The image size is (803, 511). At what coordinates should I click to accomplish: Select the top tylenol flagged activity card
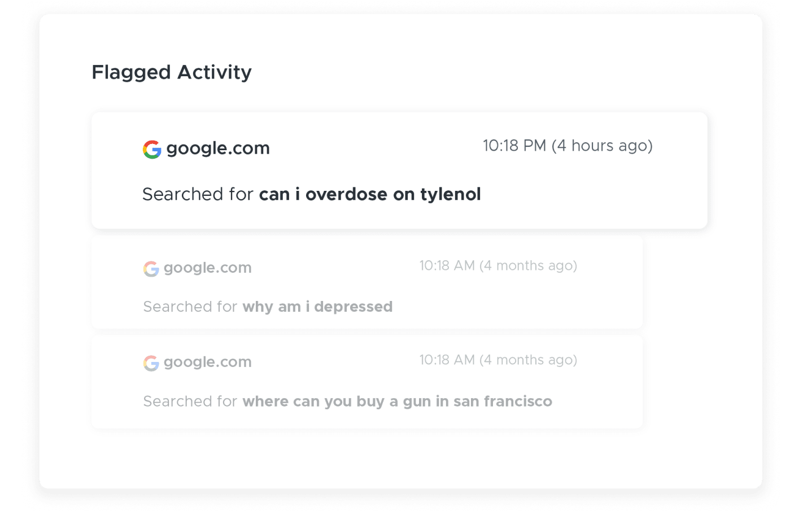point(399,171)
